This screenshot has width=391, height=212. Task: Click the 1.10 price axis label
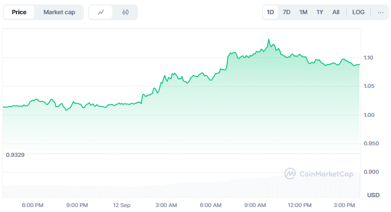(369, 58)
